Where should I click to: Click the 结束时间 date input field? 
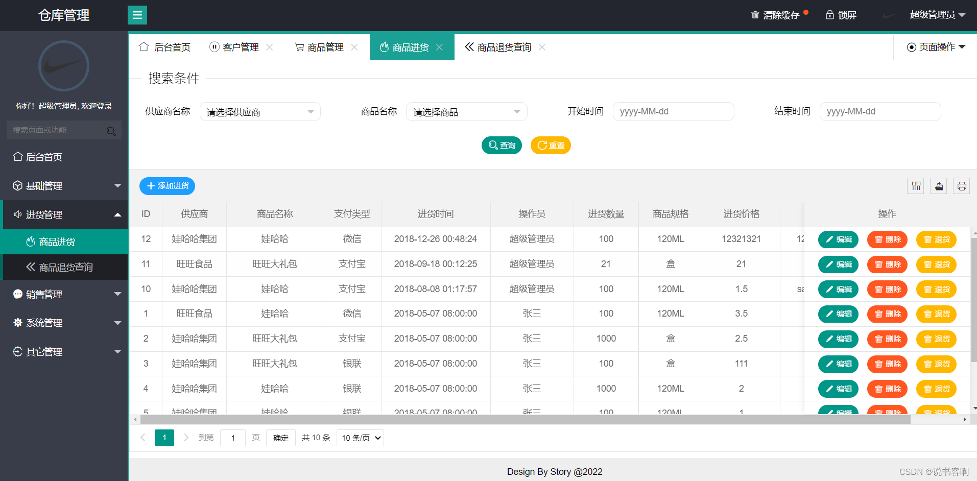click(880, 111)
